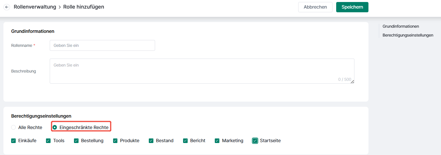Select the Alle Rechte radio option

13,127
